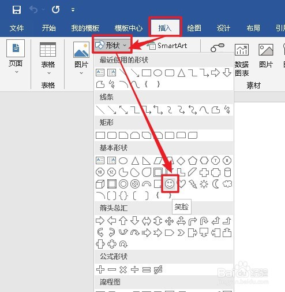
Task: Choose the double-headed arrow line in 线条
Action: [x=123, y=110]
